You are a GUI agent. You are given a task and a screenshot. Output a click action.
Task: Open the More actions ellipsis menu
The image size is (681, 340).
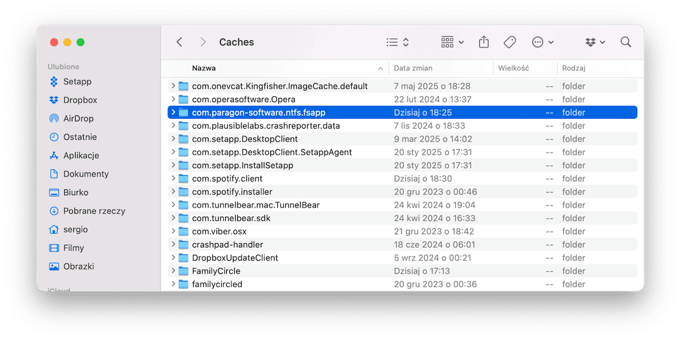tap(543, 42)
